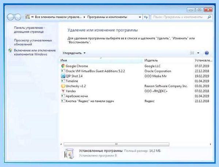This screenshot has height=167, width=219.
Task: Open Панель управления домашняя страница link
Action: (29, 30)
